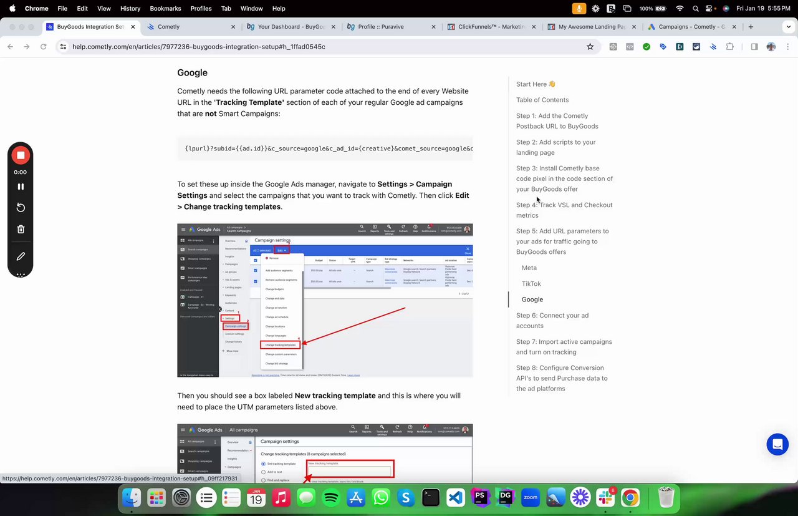
Task: Click the address bar URL field
Action: click(x=327, y=47)
